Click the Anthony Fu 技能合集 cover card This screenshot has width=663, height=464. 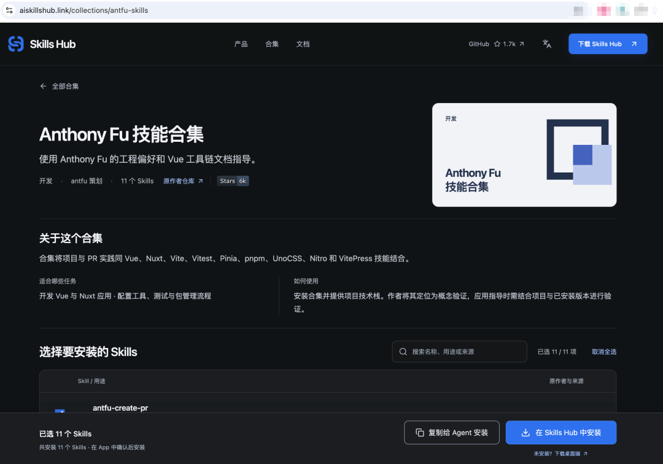(524, 155)
